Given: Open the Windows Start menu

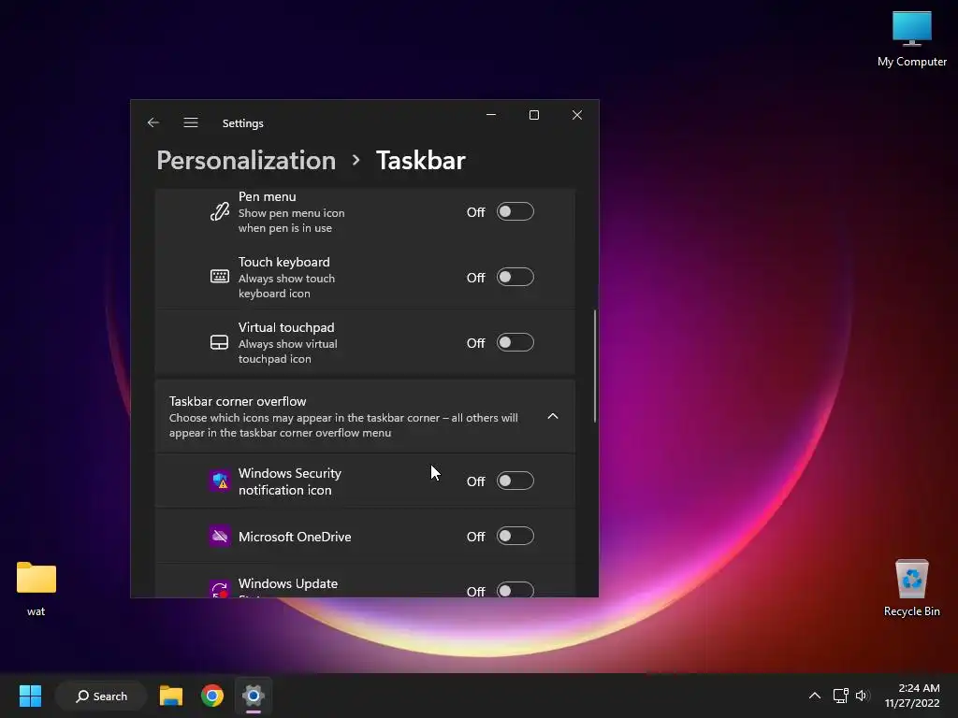Looking at the screenshot, I should click(x=30, y=696).
